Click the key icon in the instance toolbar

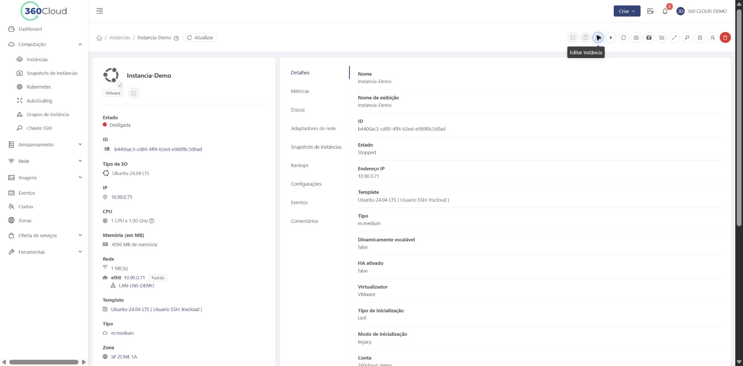(687, 38)
